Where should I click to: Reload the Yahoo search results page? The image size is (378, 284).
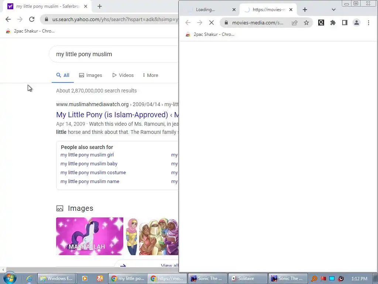pyautogui.click(x=32, y=19)
